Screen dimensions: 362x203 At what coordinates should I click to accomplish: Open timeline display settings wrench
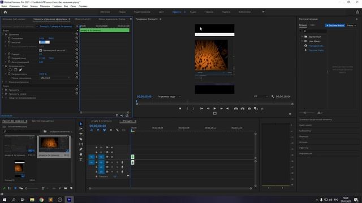(x=117, y=130)
